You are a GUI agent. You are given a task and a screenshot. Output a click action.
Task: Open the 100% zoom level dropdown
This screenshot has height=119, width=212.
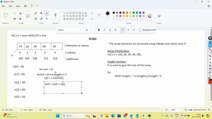tap(176, 110)
